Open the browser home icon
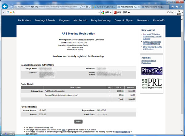Image resolution: width=185 pixels, height=136 pixels. tap(172, 7)
